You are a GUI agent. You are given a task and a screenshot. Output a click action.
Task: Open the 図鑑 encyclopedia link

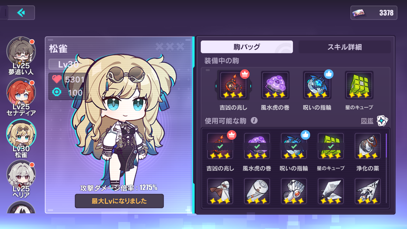click(x=367, y=121)
